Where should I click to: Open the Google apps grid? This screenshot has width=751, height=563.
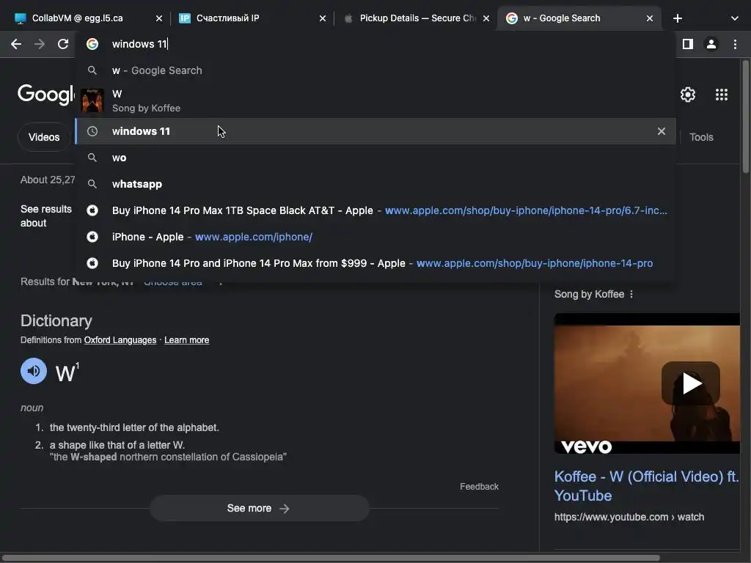click(722, 95)
